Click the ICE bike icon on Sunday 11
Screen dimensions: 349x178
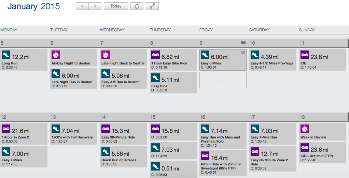click(x=305, y=55)
